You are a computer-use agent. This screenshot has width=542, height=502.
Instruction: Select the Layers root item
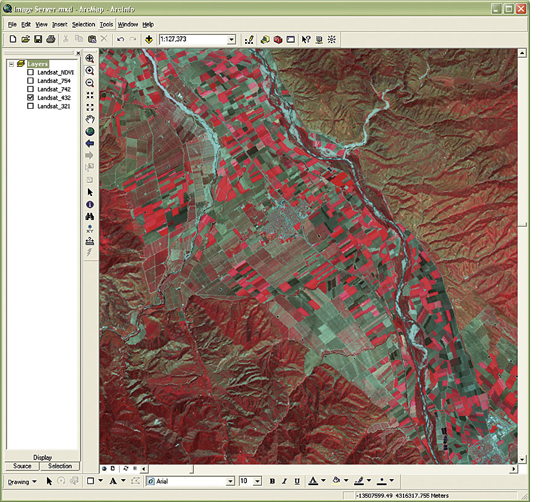(38, 64)
